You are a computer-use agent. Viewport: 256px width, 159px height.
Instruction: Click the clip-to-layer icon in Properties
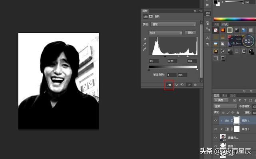tap(169, 85)
